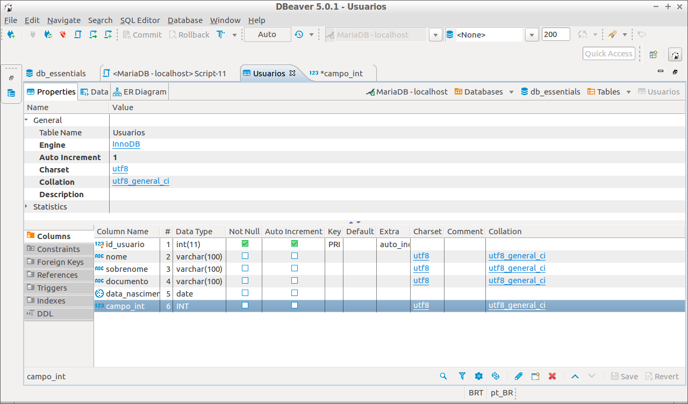Click the rocket icon in the top toolbar
Screen dimensions: 688x404
point(612,34)
